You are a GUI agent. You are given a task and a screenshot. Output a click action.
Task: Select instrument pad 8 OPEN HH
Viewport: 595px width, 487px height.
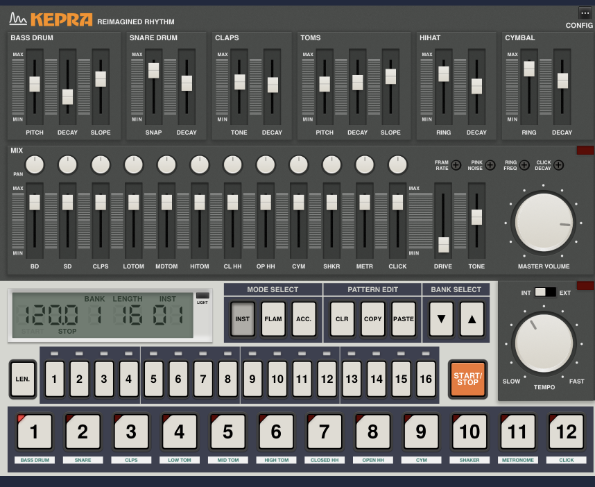click(373, 432)
